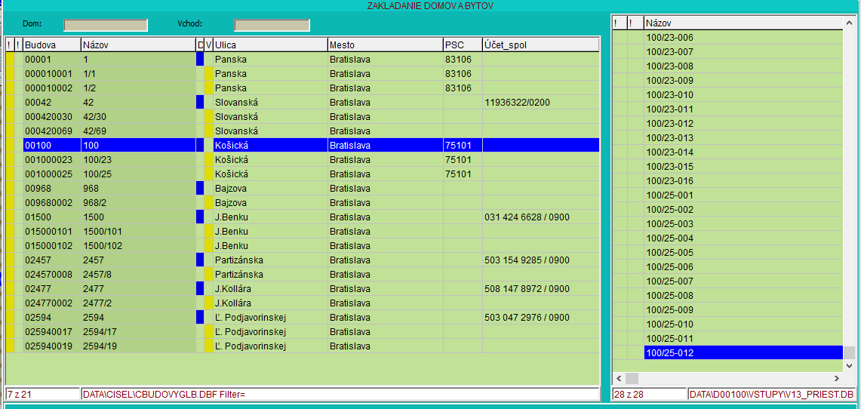Select building row 02594
861x409 pixels.
(x=302, y=318)
